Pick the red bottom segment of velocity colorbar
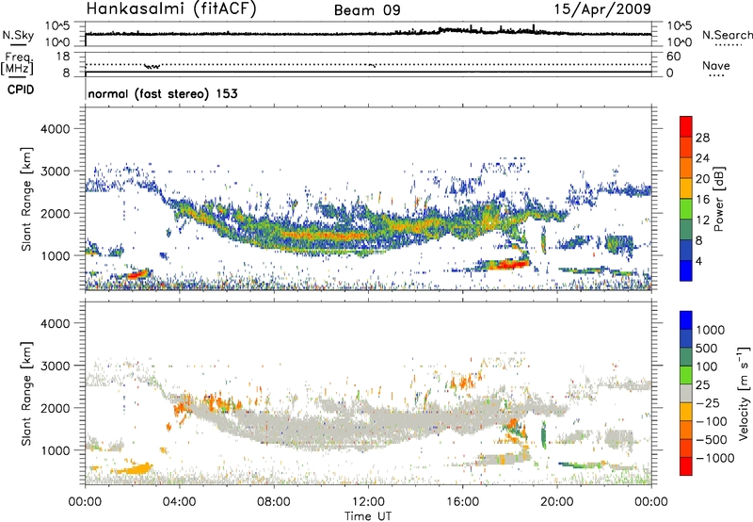This screenshot has width=753, height=522. point(686,466)
